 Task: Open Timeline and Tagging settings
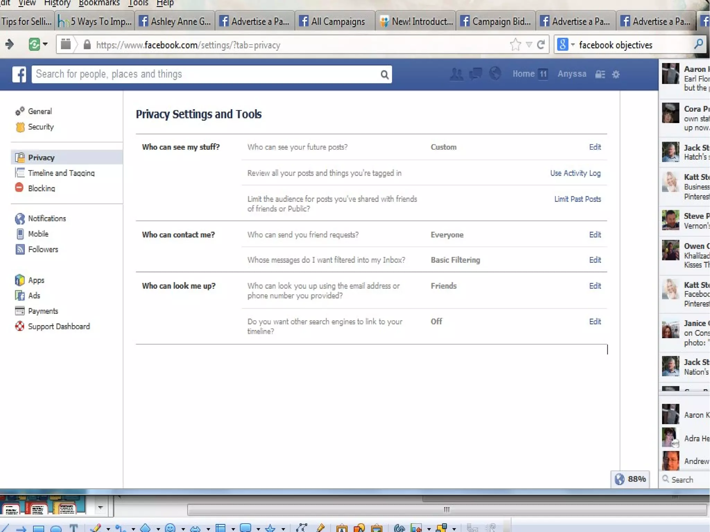pyautogui.click(x=61, y=173)
